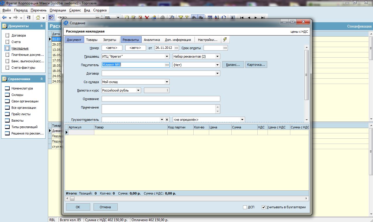
Task: Click the red X delete icon in the toolbar
Action: click(147, 18)
